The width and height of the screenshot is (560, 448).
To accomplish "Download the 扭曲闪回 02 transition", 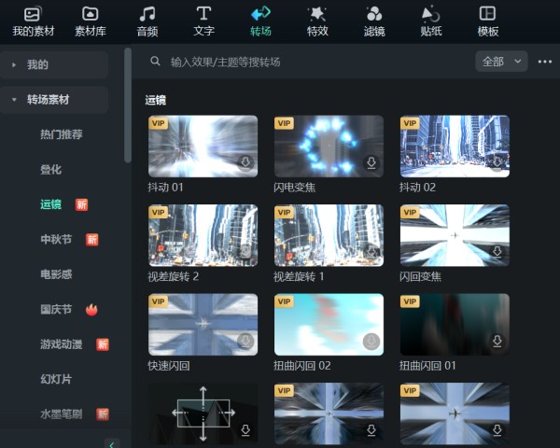I will [x=371, y=342].
